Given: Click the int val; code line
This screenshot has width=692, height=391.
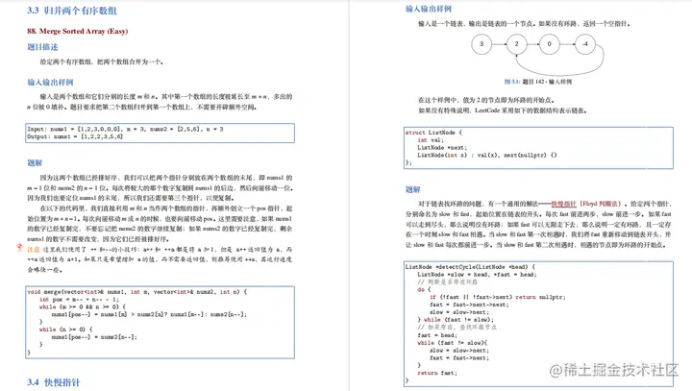Looking at the screenshot, I should [431, 140].
